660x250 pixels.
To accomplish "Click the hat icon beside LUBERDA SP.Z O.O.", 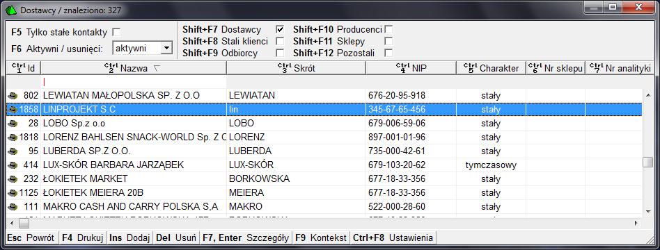I will pos(13,151).
